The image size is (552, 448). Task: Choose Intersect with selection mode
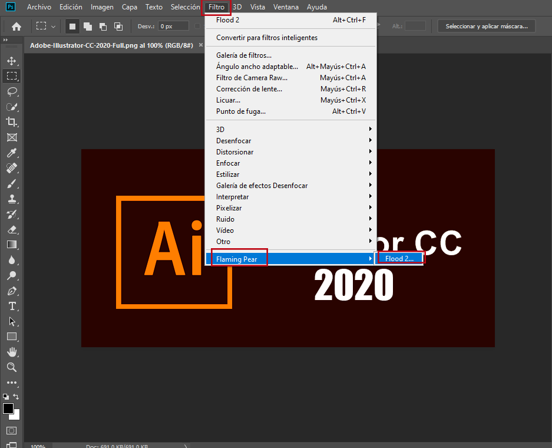pyautogui.click(x=118, y=27)
